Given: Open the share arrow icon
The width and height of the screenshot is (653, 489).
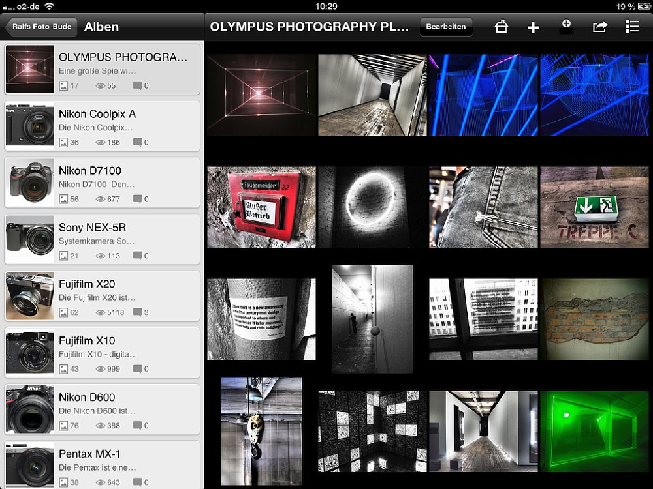Looking at the screenshot, I should [x=599, y=27].
